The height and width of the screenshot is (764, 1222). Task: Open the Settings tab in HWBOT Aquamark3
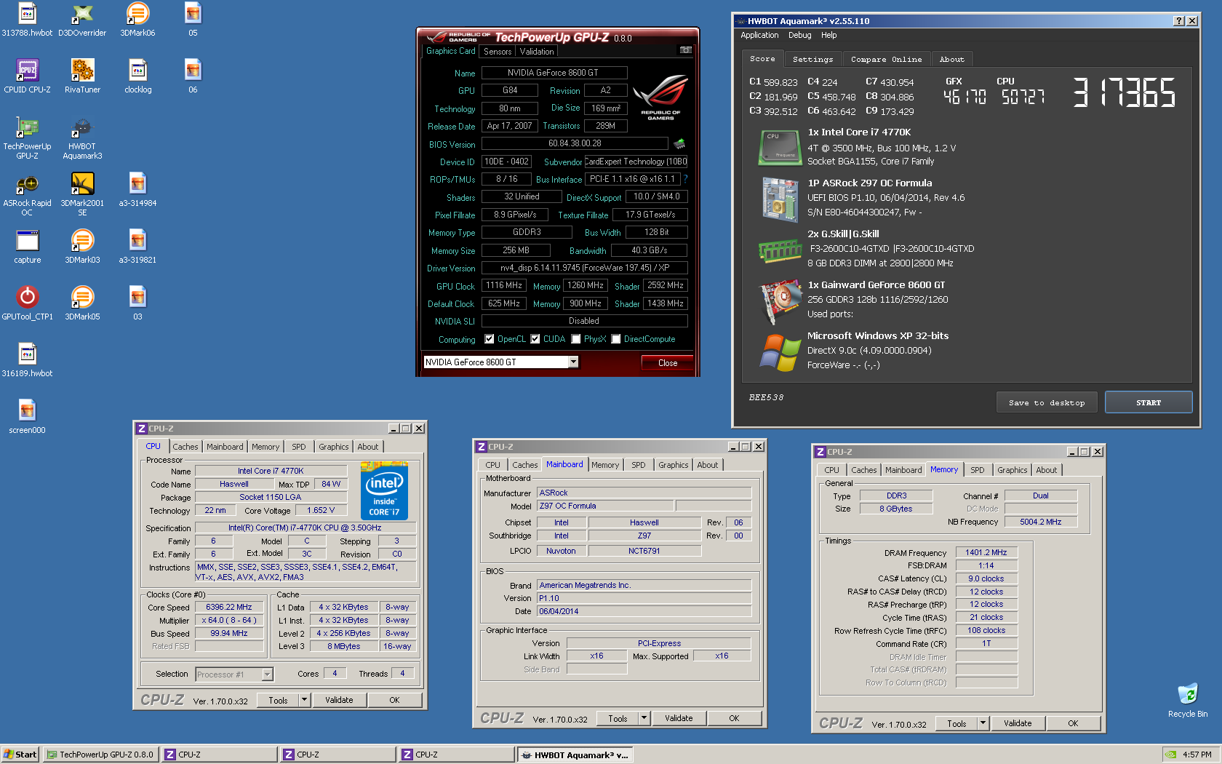(812, 60)
